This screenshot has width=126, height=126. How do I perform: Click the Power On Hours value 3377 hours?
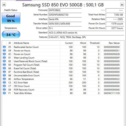point(115,28)
